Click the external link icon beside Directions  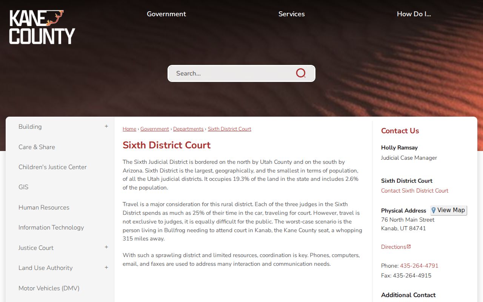click(x=409, y=247)
